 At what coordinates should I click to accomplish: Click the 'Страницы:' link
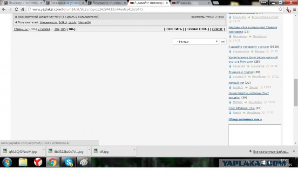pos(21,29)
